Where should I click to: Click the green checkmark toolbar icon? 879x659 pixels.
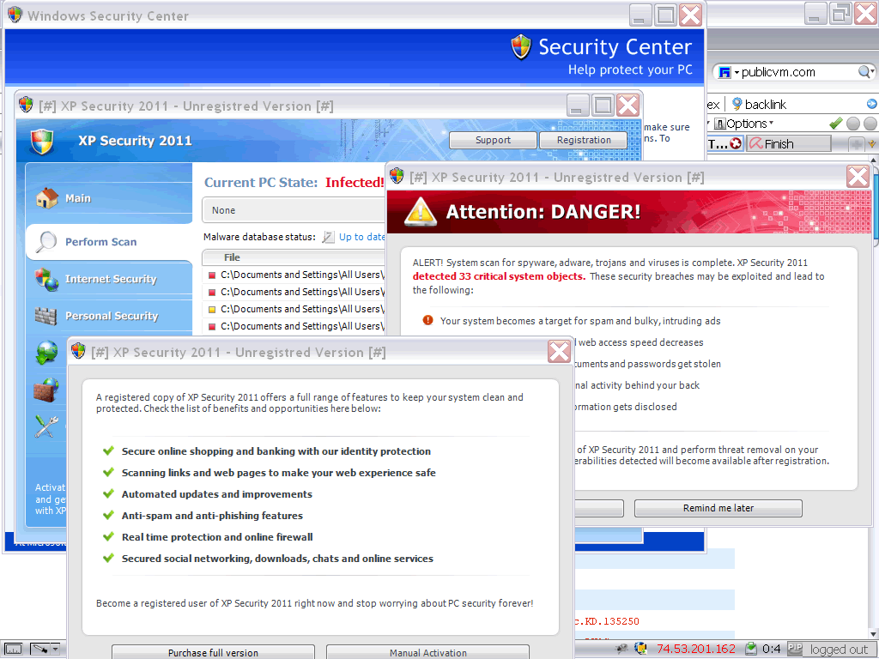tap(836, 124)
